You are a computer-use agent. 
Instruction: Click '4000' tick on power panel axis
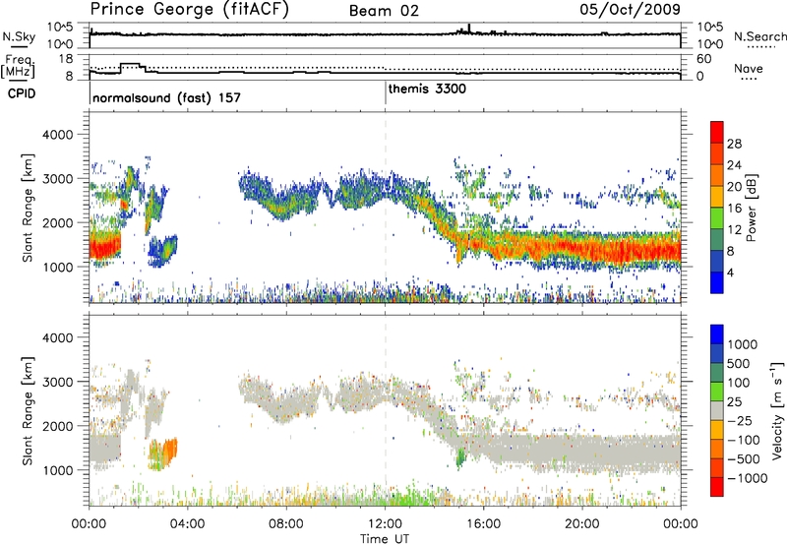click(57, 135)
